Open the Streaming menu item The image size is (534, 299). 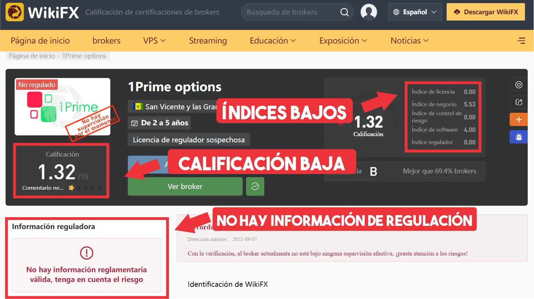pos(208,41)
